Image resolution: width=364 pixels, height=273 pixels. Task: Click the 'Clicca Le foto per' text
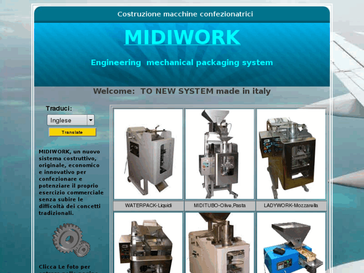point(64,266)
